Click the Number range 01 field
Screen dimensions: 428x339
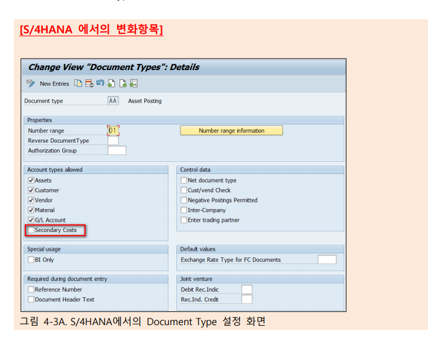[113, 131]
